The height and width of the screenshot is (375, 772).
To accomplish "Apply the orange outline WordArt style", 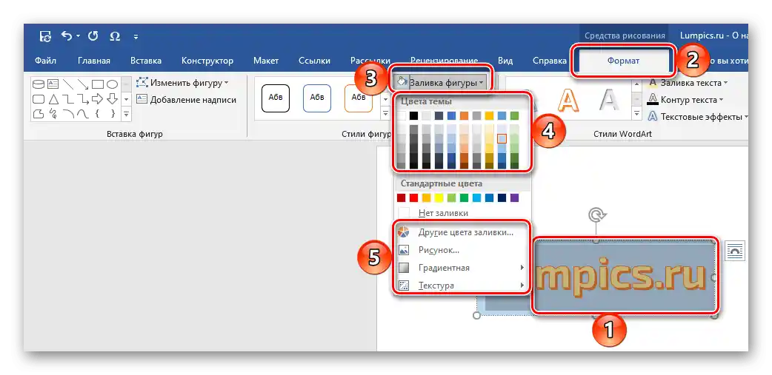I will (569, 101).
